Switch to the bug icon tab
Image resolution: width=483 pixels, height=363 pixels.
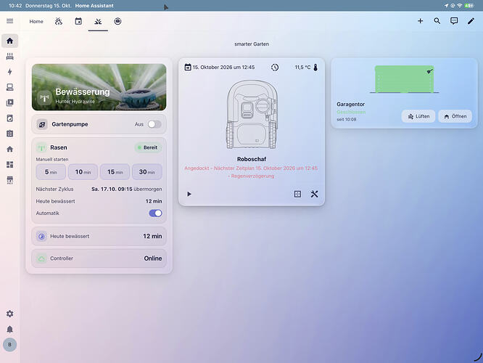pyautogui.click(x=59, y=21)
